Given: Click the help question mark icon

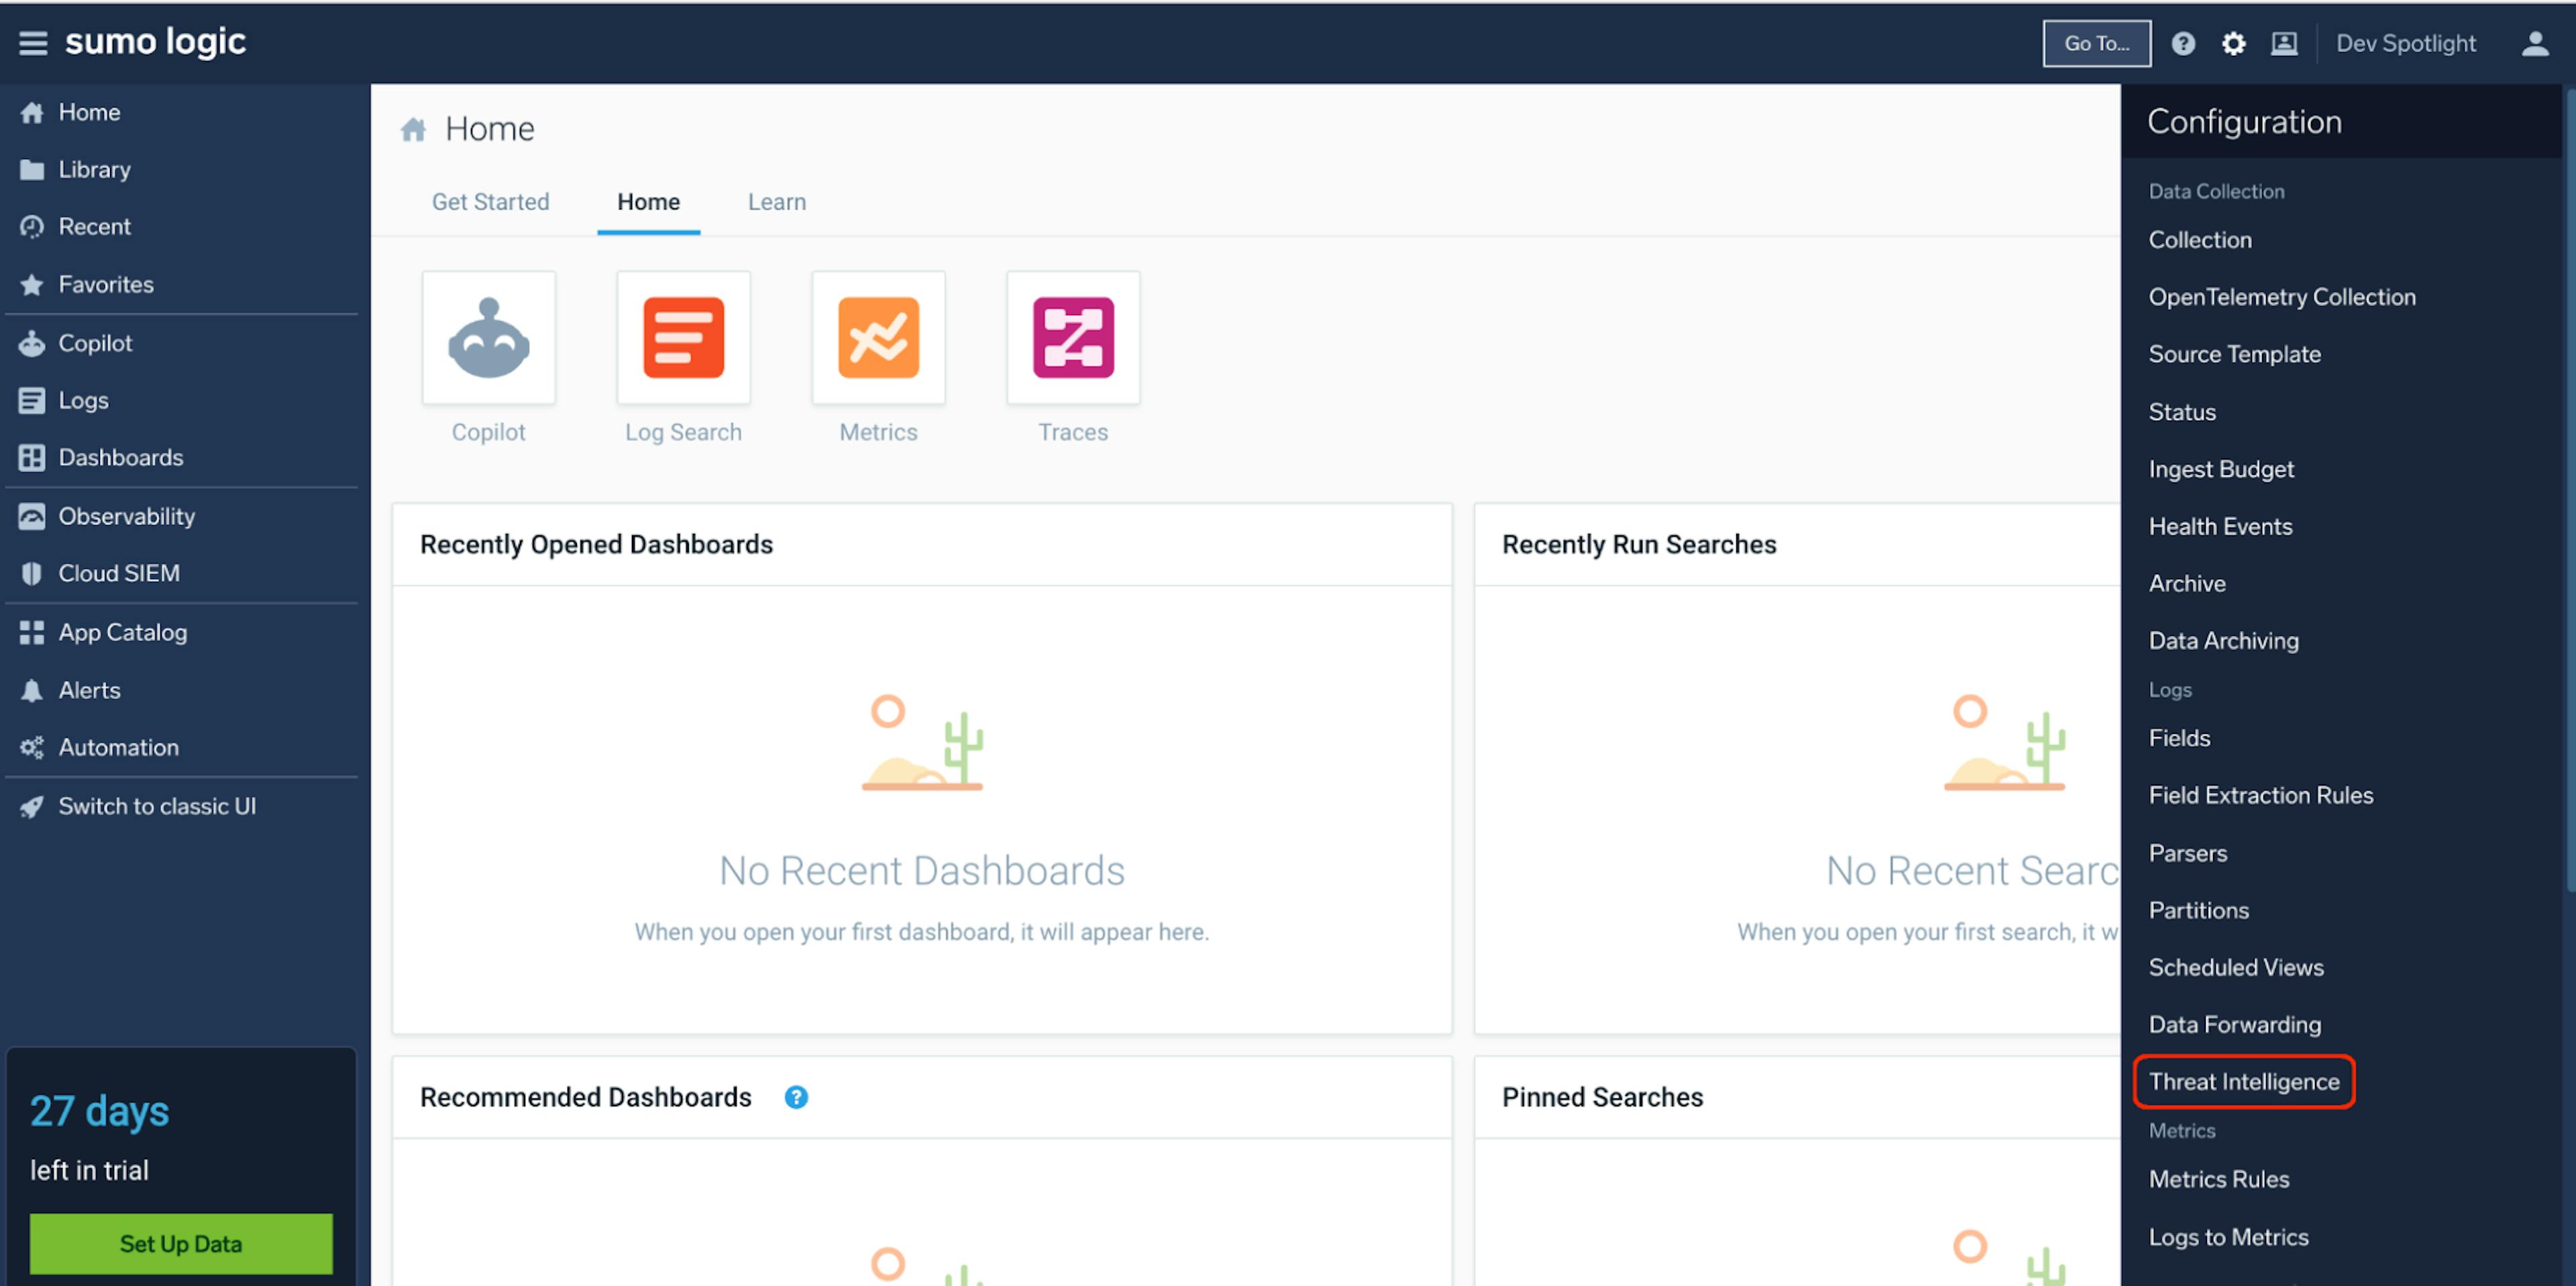Looking at the screenshot, I should point(2183,43).
